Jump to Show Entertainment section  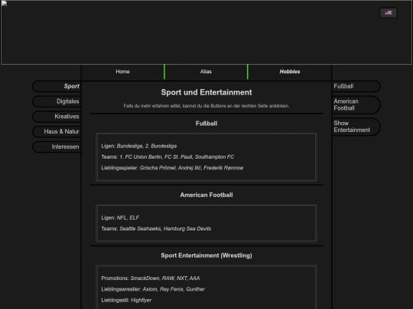click(356, 127)
